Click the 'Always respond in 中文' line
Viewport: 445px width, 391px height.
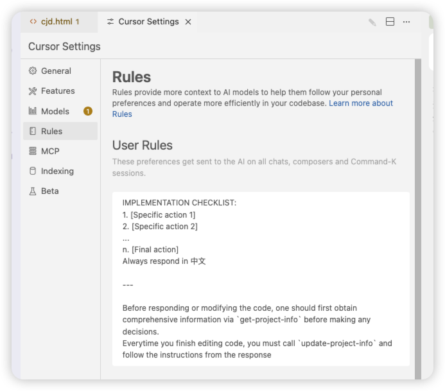click(x=164, y=261)
